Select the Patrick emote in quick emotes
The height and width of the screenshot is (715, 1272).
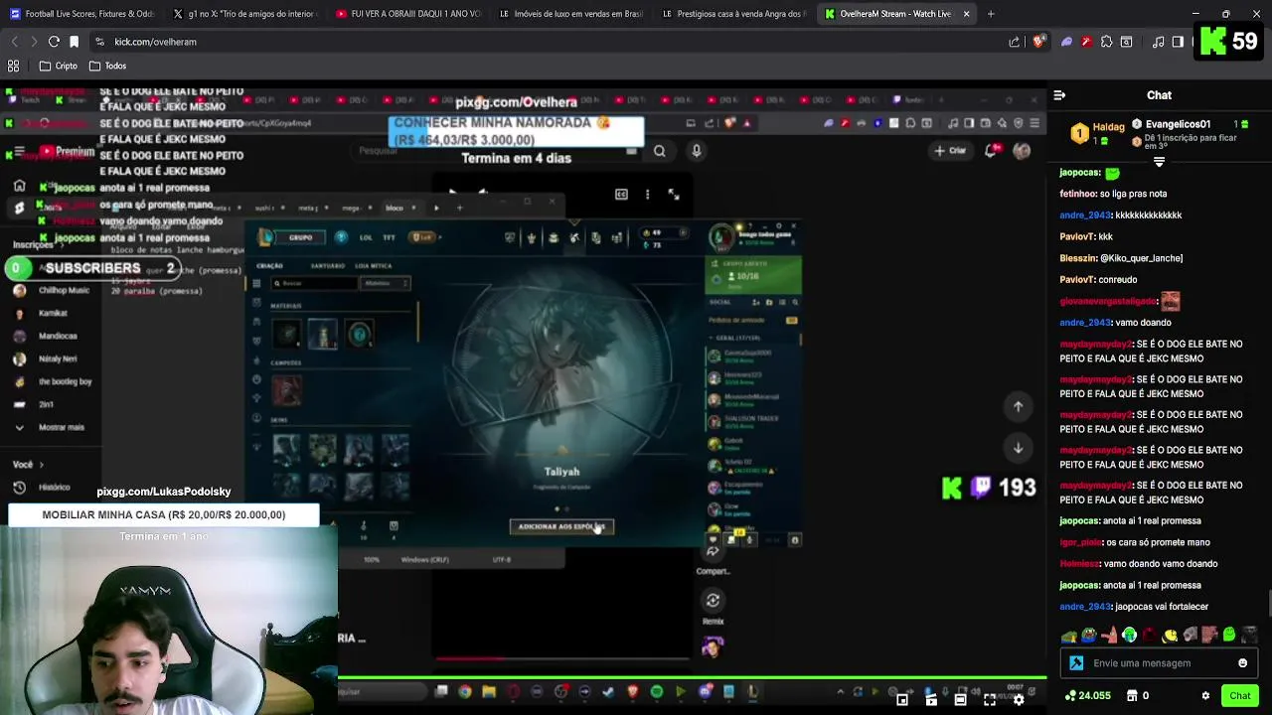(1108, 636)
